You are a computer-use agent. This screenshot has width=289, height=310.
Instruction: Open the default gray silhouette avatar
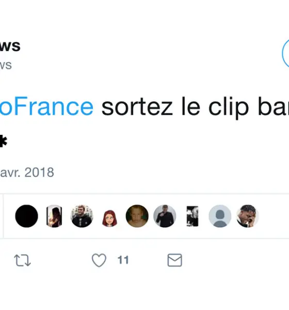click(220, 216)
